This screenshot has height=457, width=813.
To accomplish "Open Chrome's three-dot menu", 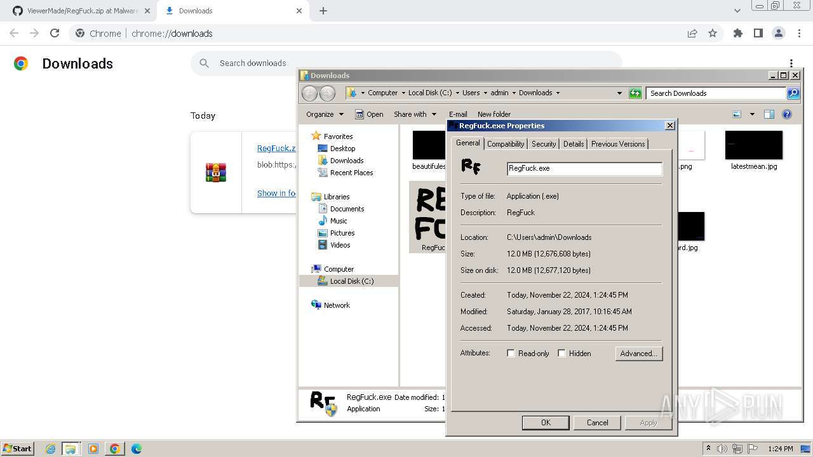I will point(798,33).
